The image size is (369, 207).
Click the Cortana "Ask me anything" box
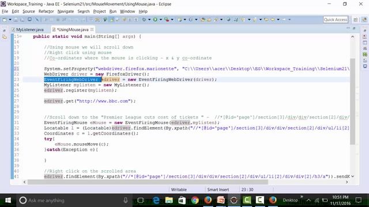coord(74,200)
